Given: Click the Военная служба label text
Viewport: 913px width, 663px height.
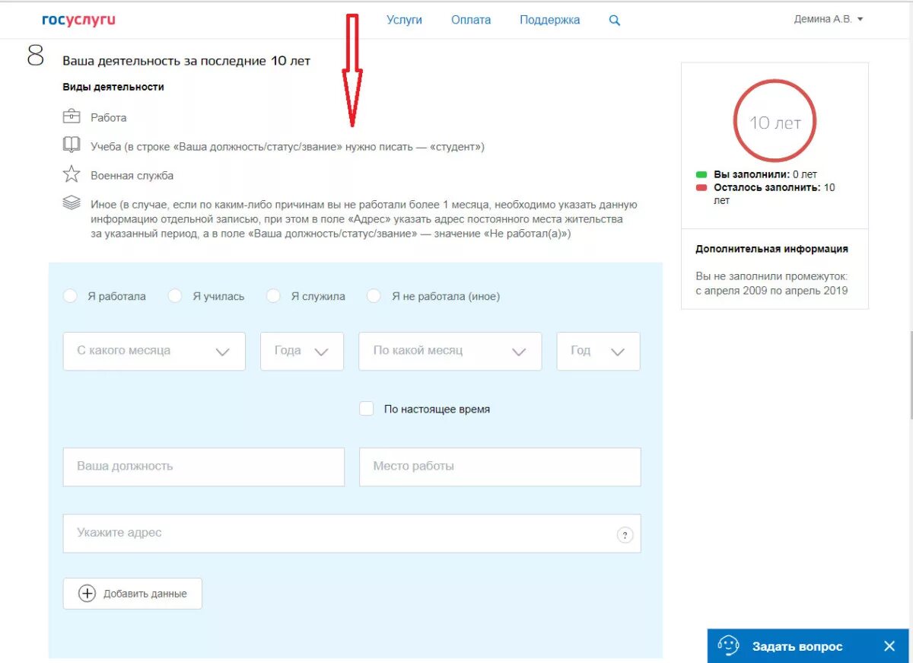Looking at the screenshot, I should 132,176.
